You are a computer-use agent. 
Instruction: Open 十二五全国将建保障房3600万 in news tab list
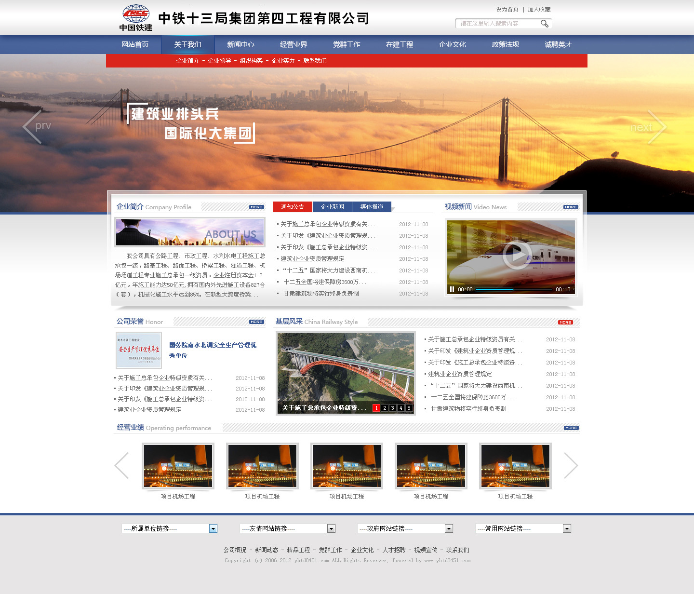[325, 282]
